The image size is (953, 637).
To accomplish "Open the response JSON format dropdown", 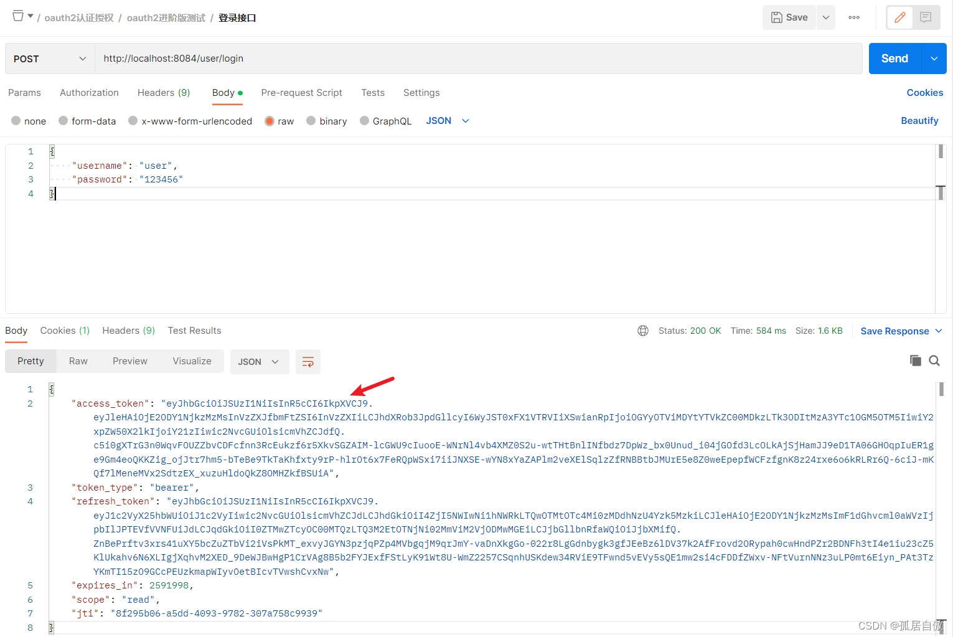I will pyautogui.click(x=260, y=362).
